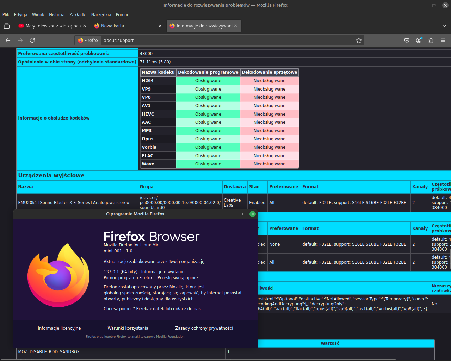The width and height of the screenshot is (451, 361).
Task: Close the 'Informacje do rozwiązywania' tab
Action: 236,26
